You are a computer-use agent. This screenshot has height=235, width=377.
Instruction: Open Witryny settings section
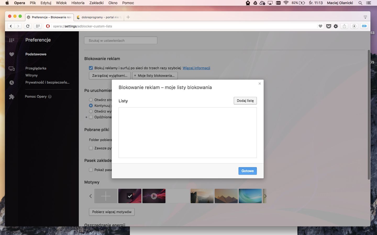pos(31,75)
